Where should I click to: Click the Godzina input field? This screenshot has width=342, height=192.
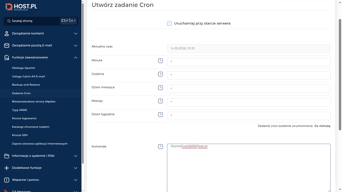248,75
